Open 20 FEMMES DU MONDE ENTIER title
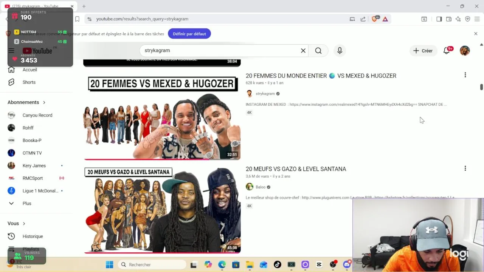Screen dimensions: 484x272 pos(321,76)
